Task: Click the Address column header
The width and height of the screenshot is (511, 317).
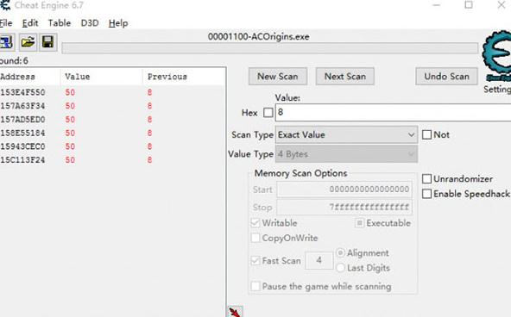Action: pos(30,77)
